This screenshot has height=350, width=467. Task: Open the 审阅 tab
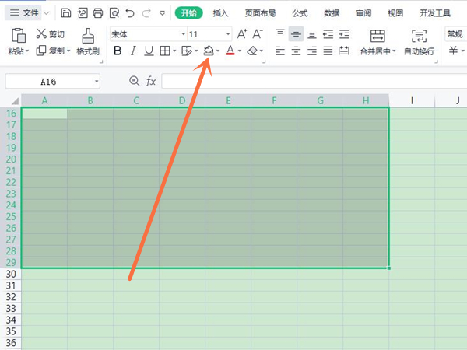tap(363, 13)
